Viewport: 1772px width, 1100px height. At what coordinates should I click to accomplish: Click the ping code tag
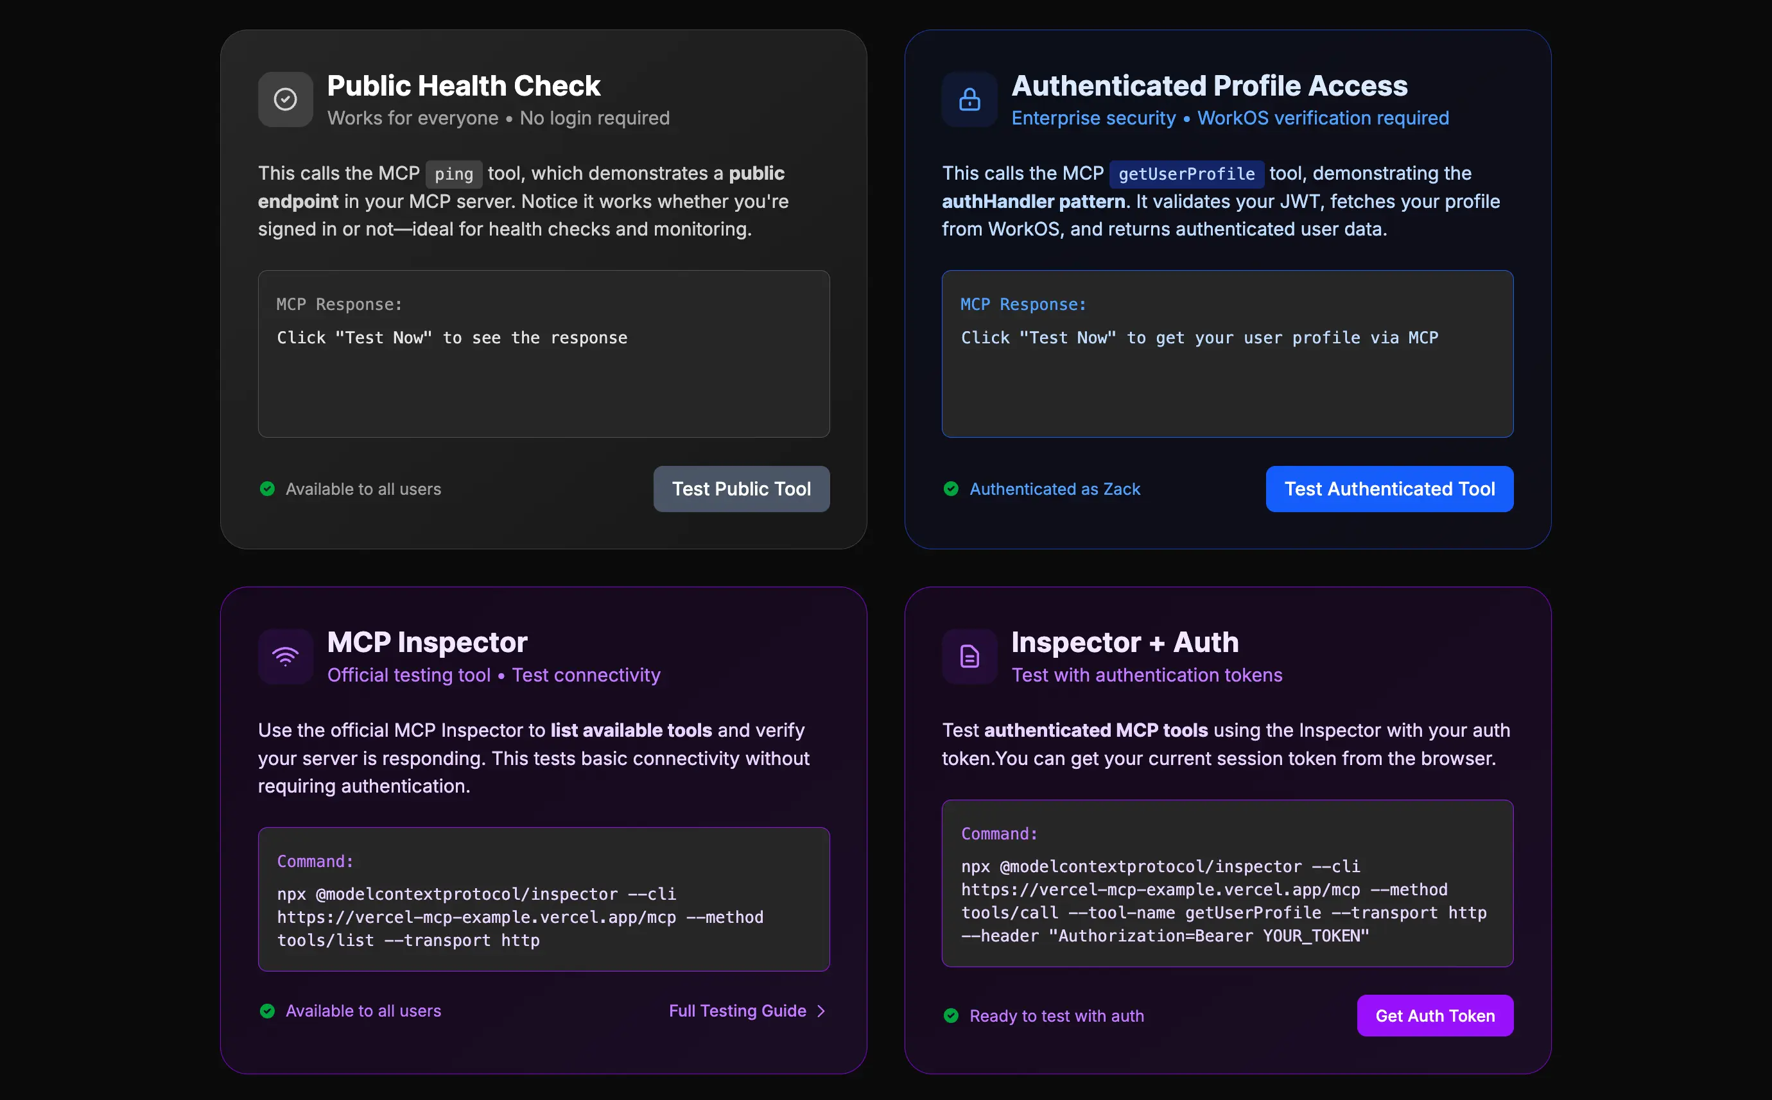pyautogui.click(x=453, y=174)
